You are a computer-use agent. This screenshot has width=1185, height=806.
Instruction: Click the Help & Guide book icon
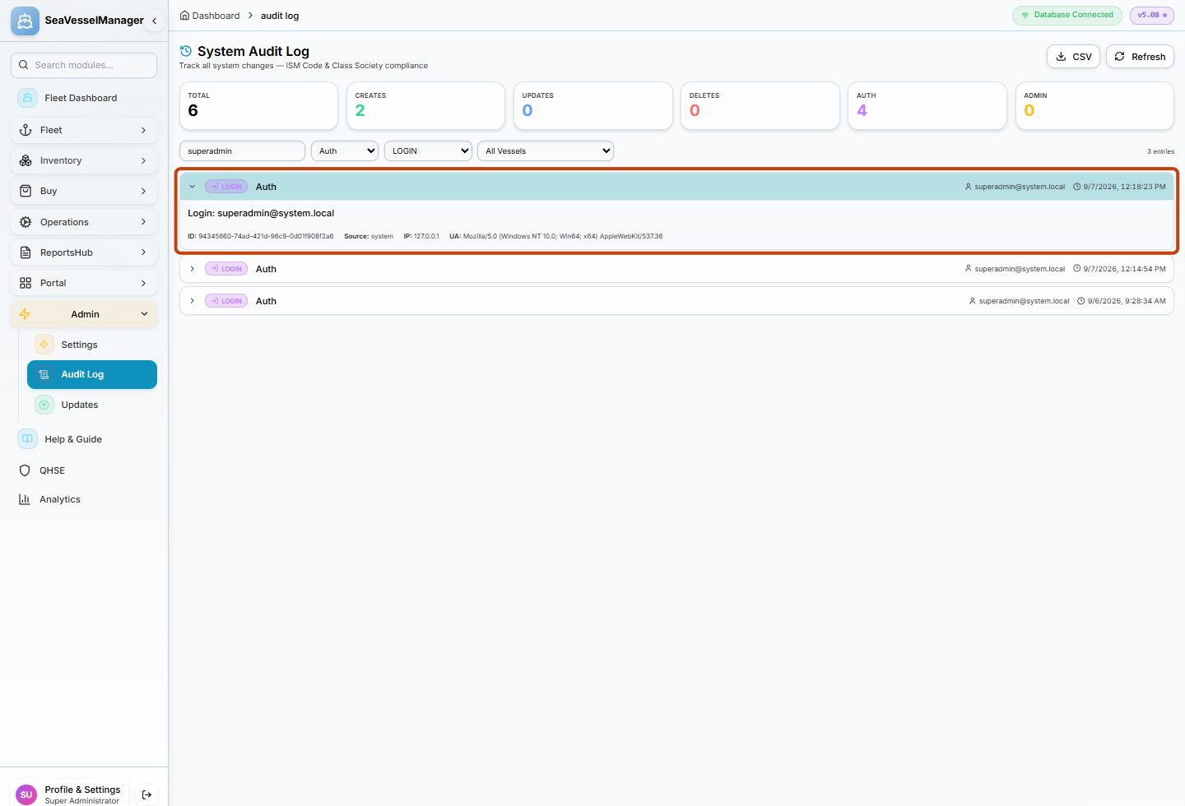[x=27, y=439]
